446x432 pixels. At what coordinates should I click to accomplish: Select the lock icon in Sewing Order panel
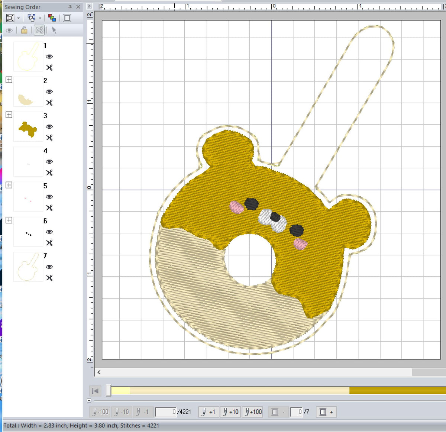(24, 30)
